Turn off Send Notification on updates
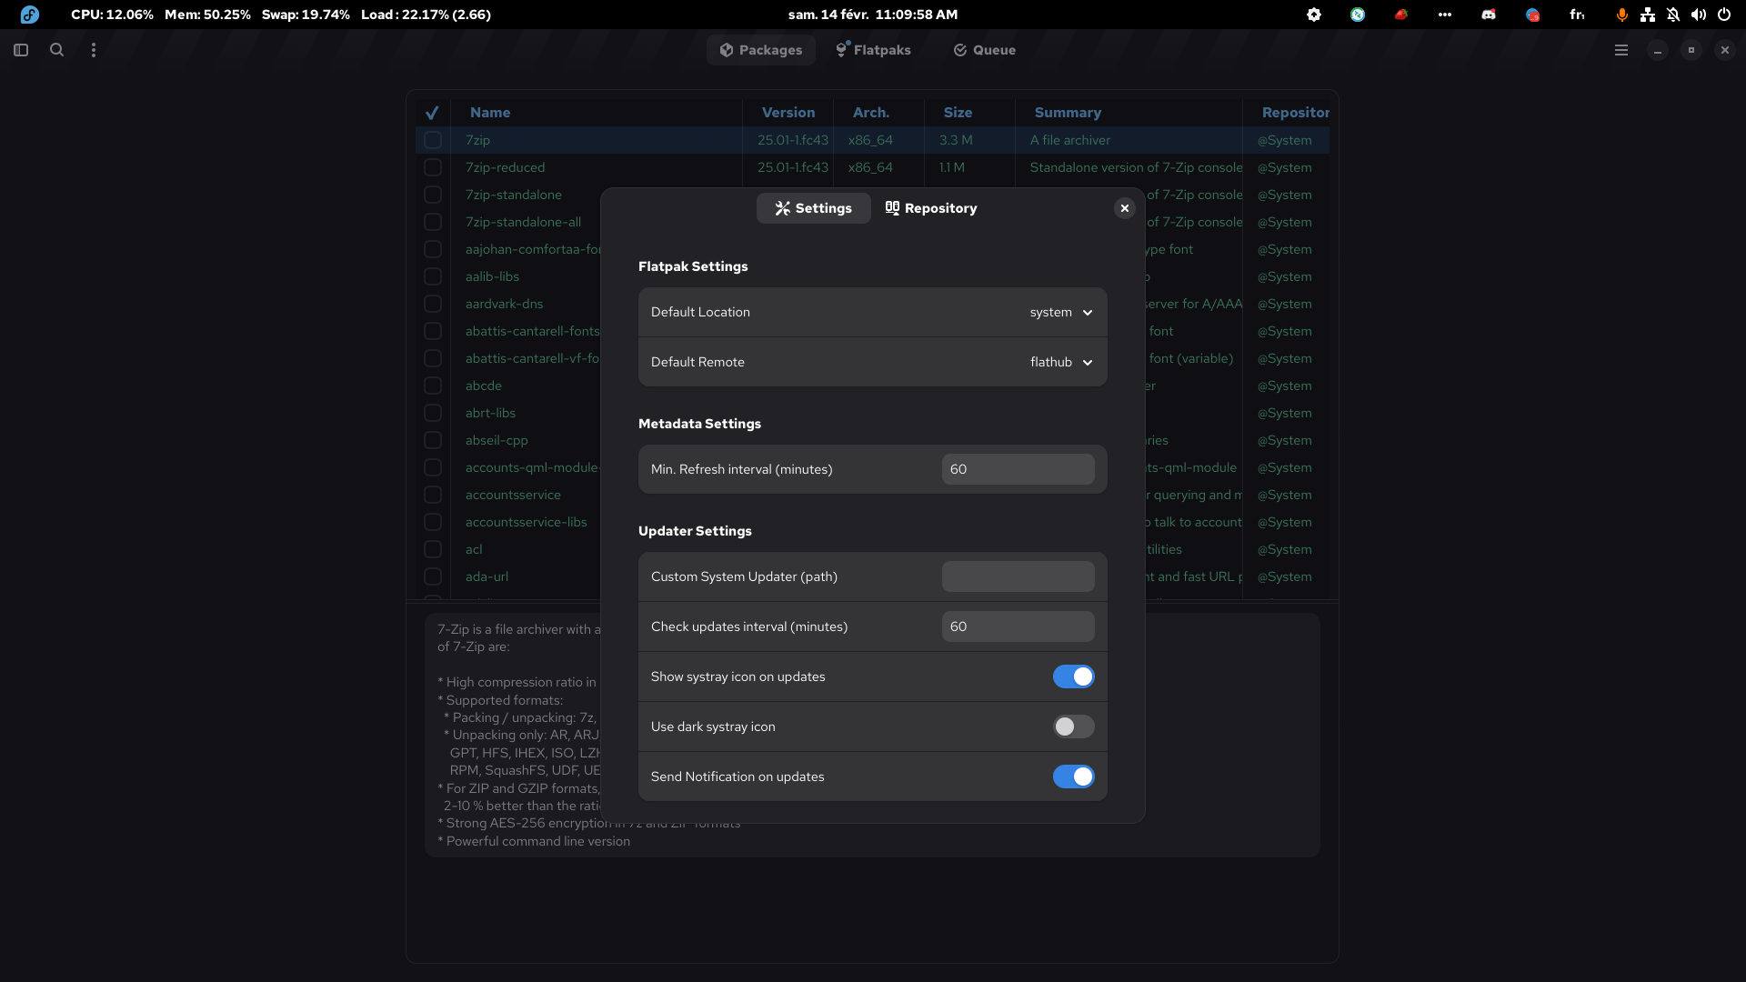The height and width of the screenshot is (982, 1746). pyautogui.click(x=1073, y=777)
